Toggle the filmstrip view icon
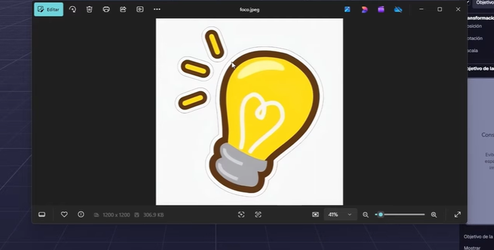494x250 pixels. tap(41, 214)
